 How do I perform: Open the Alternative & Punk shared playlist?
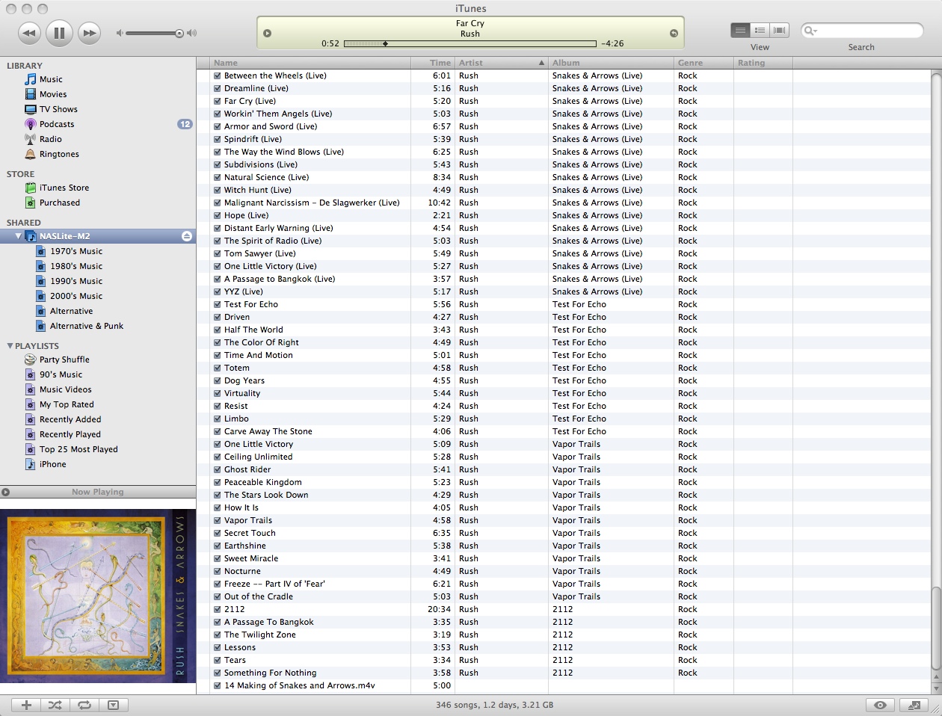pyautogui.click(x=86, y=326)
